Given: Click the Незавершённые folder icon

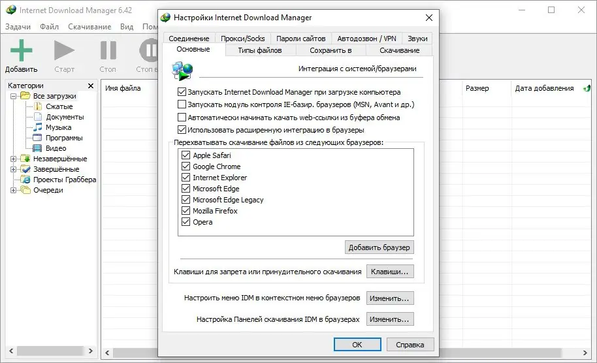Looking at the screenshot, I should (x=25, y=158).
